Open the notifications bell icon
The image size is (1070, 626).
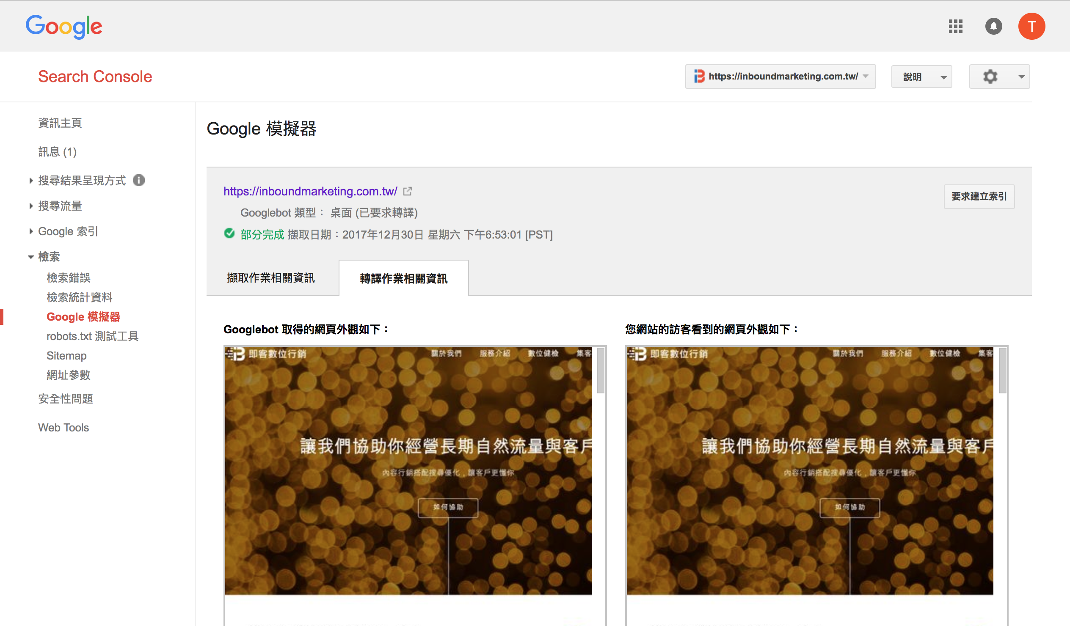[993, 26]
